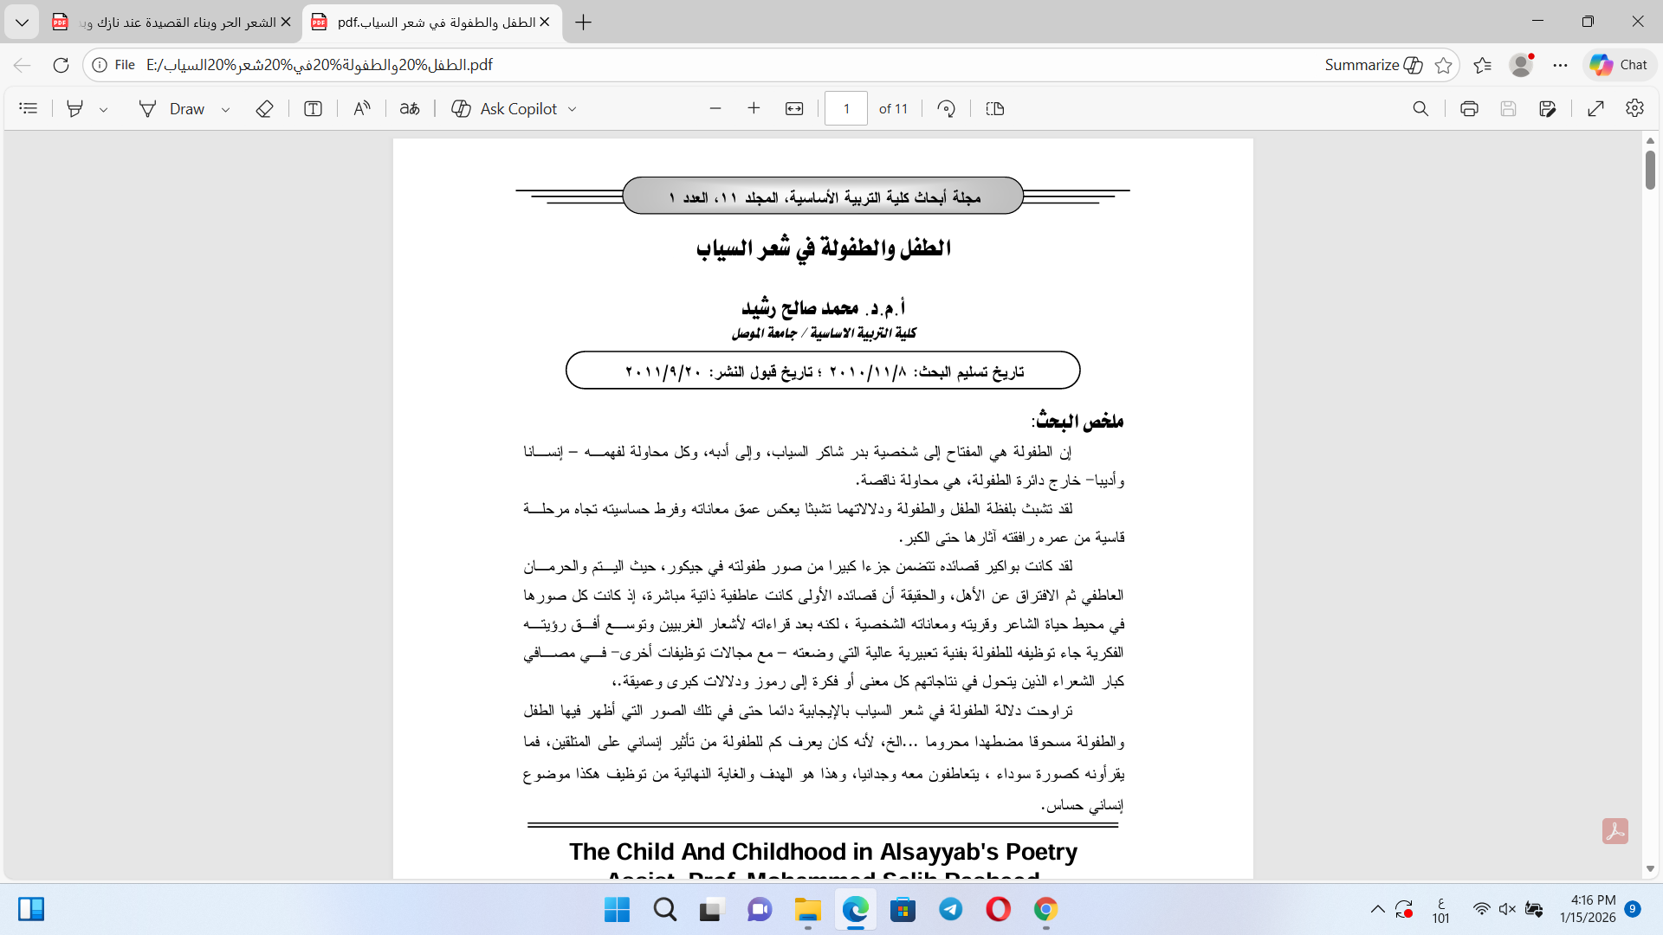Viewport: 1663px width, 935px height.
Task: Click the Adobe Acrobat floating icon
Action: pyautogui.click(x=1615, y=831)
